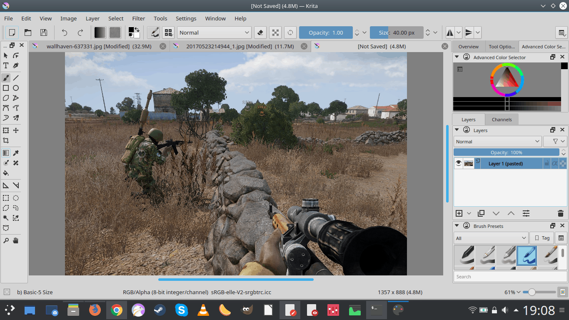Create a new document from toolbar
The height and width of the screenshot is (320, 569).
coord(12,32)
